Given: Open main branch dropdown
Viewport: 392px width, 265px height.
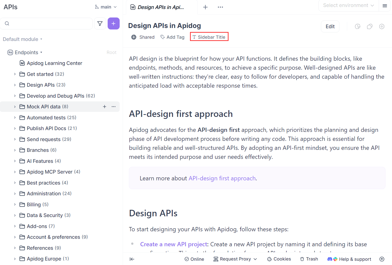Looking at the screenshot, I should pyautogui.click(x=106, y=7).
